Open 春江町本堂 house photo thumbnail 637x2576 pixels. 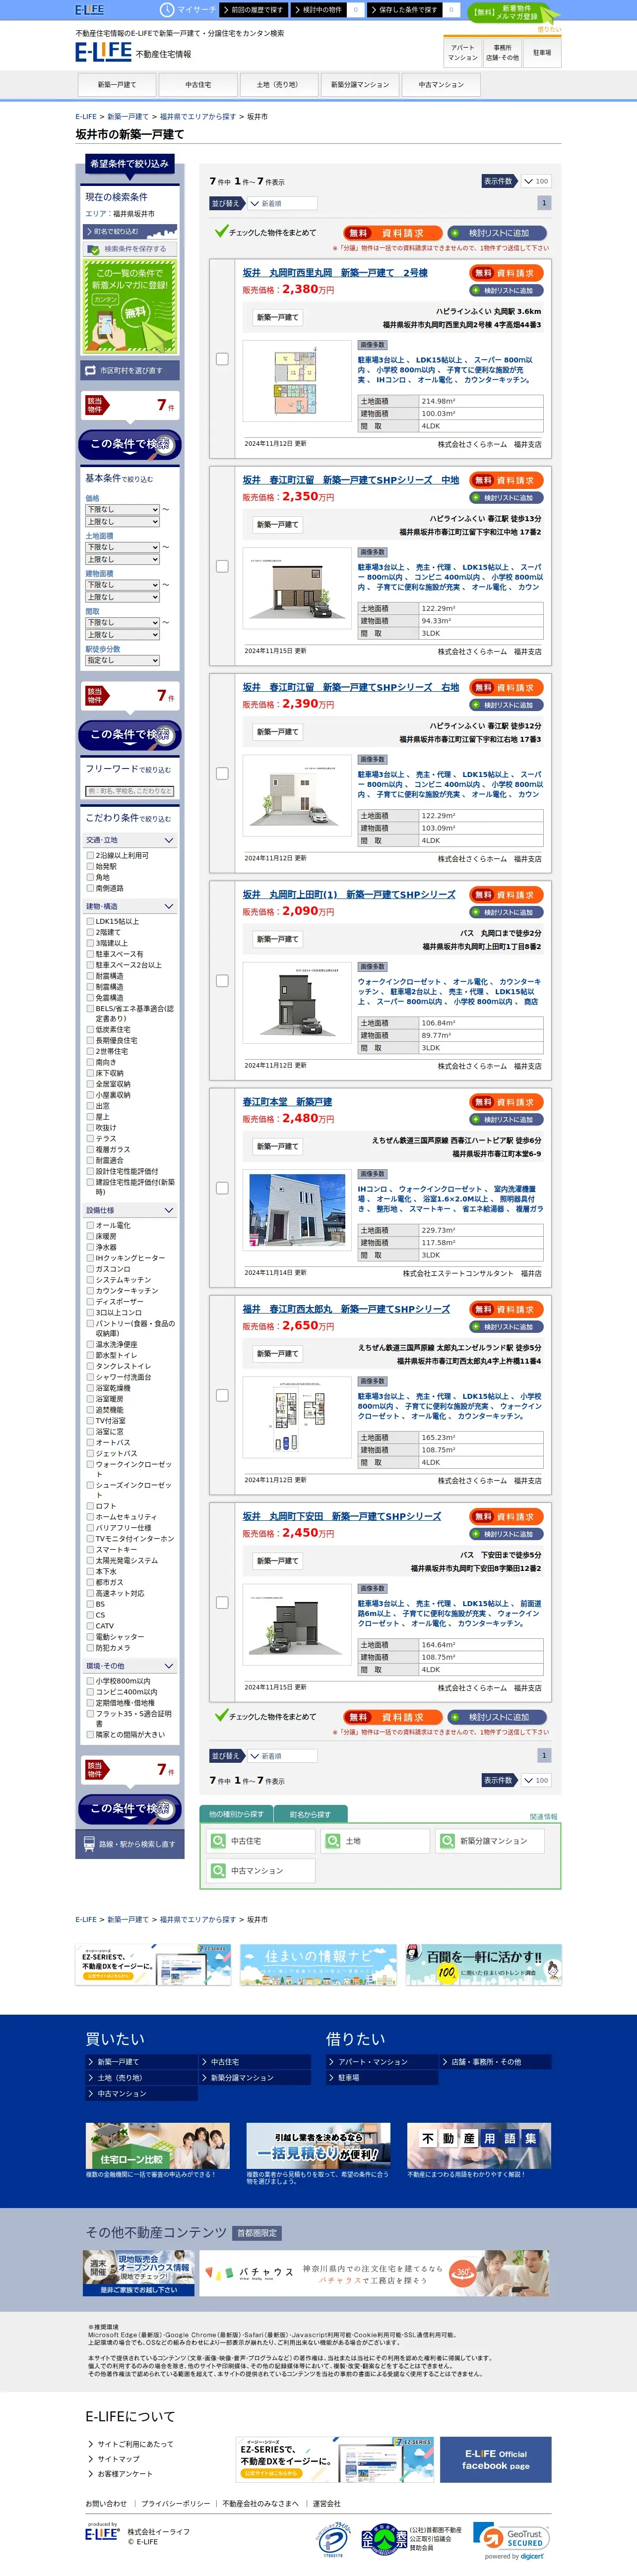point(298,1210)
